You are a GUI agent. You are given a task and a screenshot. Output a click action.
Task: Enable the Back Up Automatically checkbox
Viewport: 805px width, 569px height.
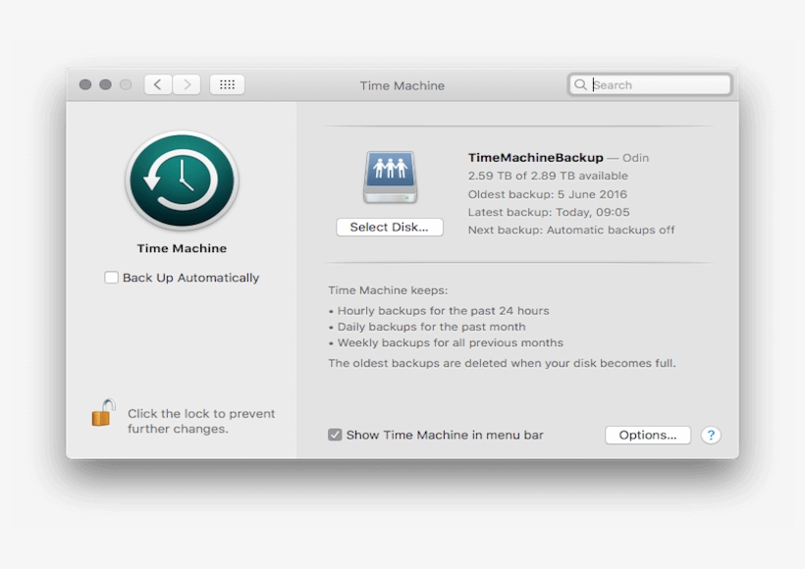click(111, 278)
